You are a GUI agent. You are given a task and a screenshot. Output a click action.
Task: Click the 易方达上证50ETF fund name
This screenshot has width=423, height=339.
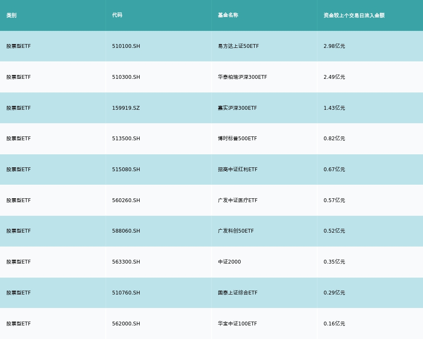(x=238, y=46)
